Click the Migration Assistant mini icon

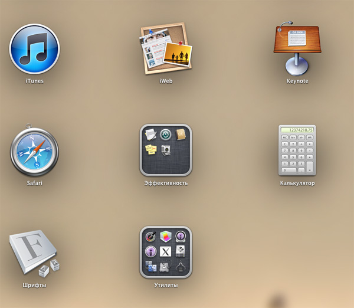point(150,267)
